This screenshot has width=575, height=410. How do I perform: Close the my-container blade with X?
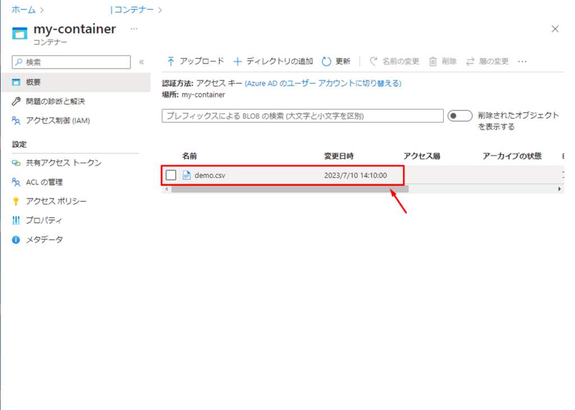pyautogui.click(x=555, y=29)
